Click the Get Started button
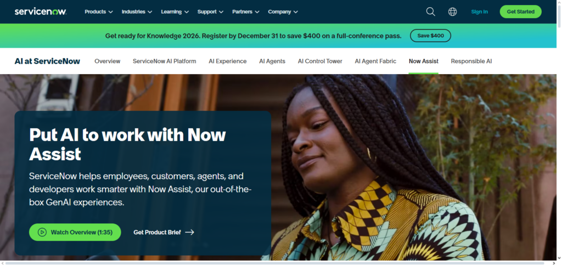 [520, 12]
